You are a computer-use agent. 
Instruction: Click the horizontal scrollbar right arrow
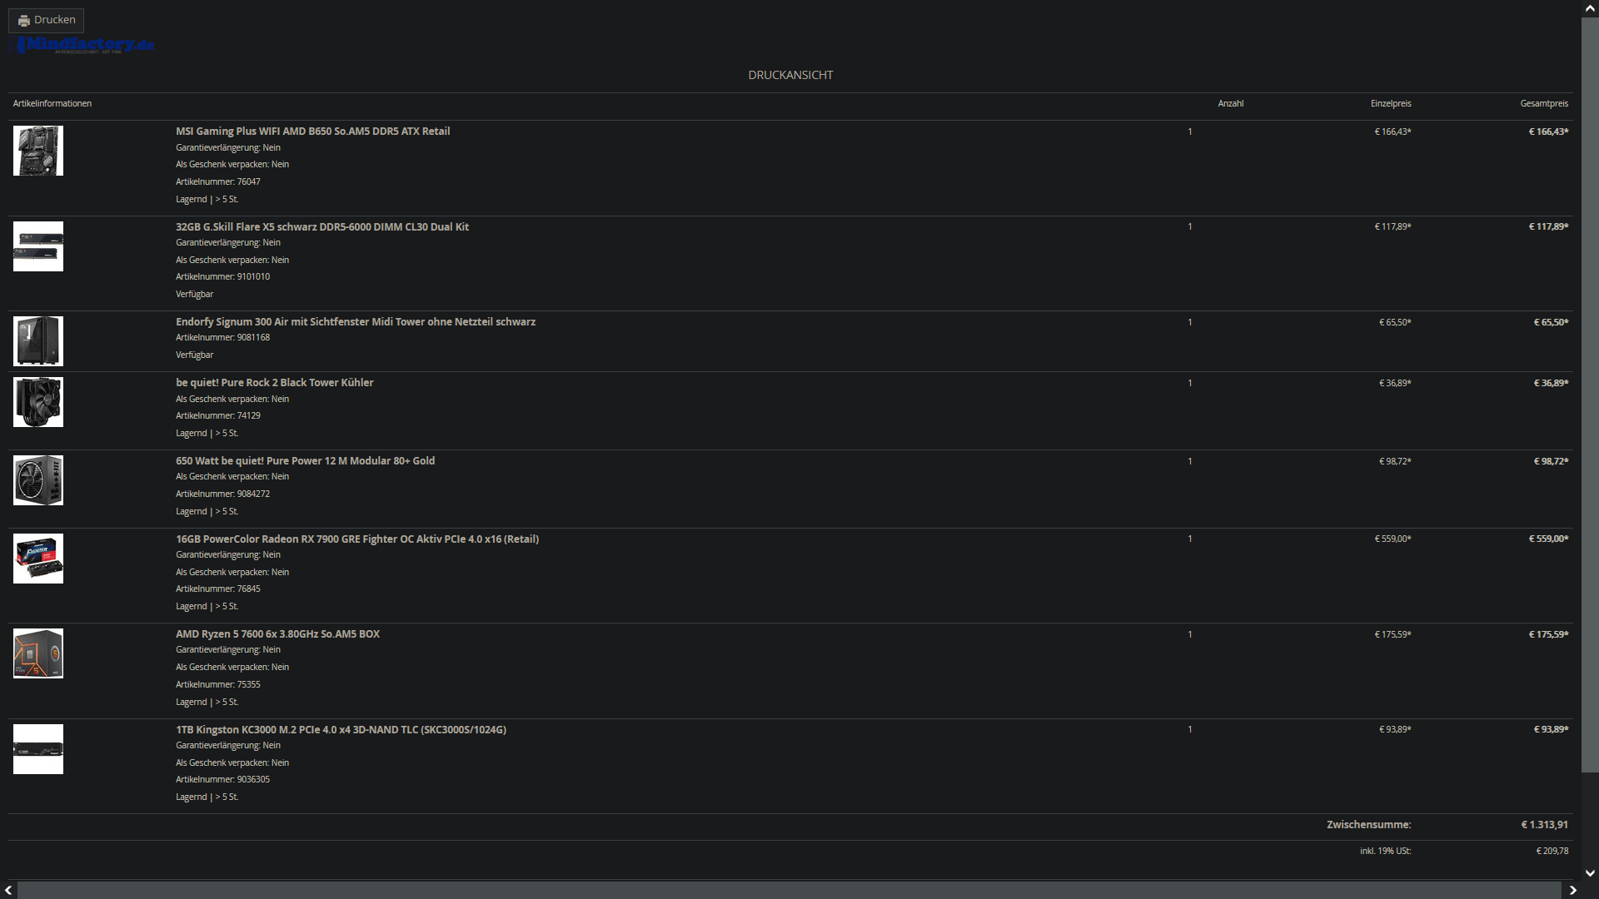1572,891
